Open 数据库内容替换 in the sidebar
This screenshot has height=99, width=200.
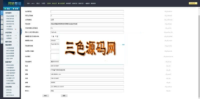point(11,83)
